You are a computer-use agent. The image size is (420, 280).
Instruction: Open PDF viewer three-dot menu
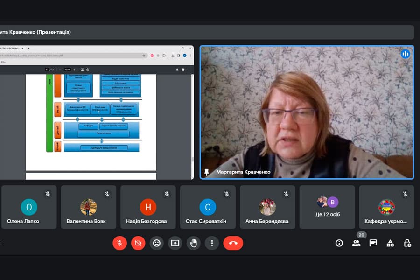tap(189, 70)
